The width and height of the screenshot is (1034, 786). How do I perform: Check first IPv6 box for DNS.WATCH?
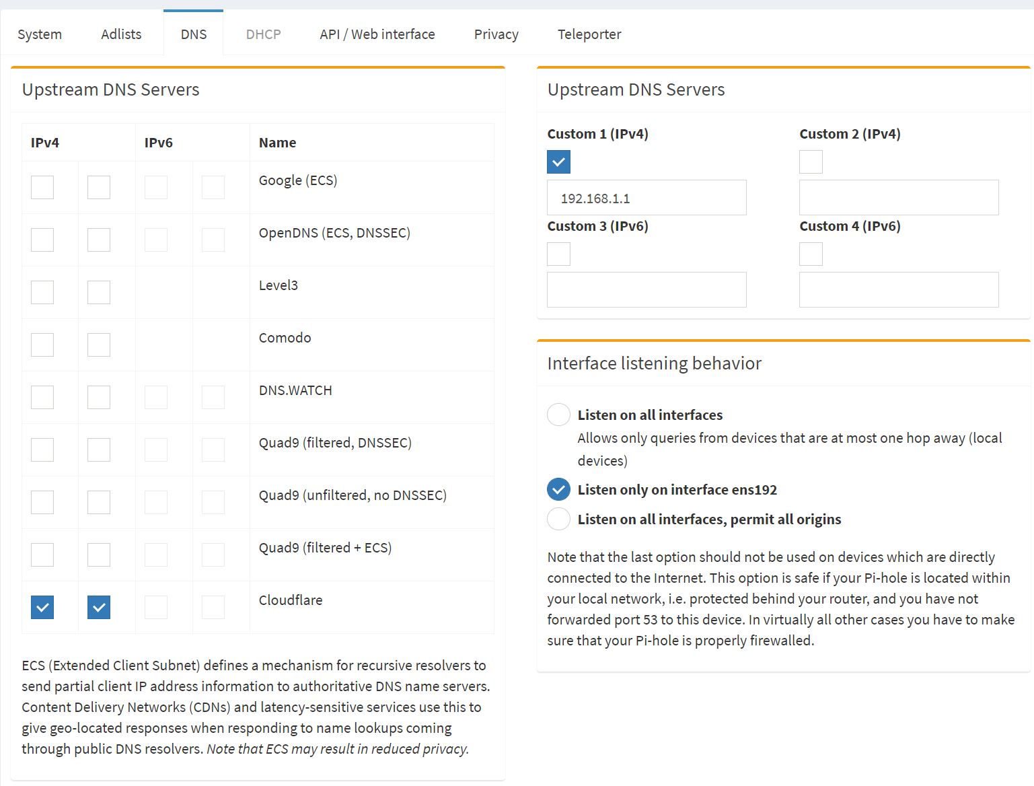point(156,397)
